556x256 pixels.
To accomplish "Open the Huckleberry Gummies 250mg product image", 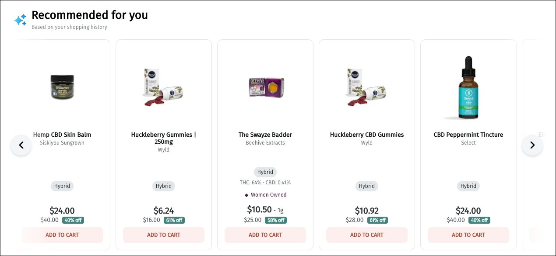I will [x=164, y=87].
